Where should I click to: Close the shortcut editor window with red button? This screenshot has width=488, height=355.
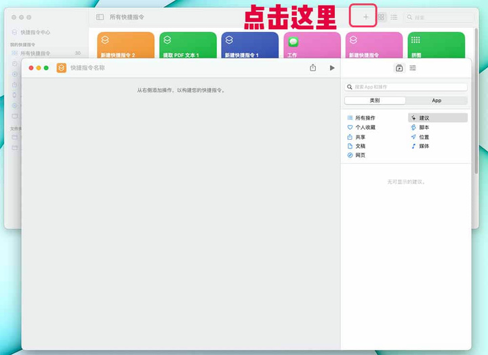click(x=31, y=68)
